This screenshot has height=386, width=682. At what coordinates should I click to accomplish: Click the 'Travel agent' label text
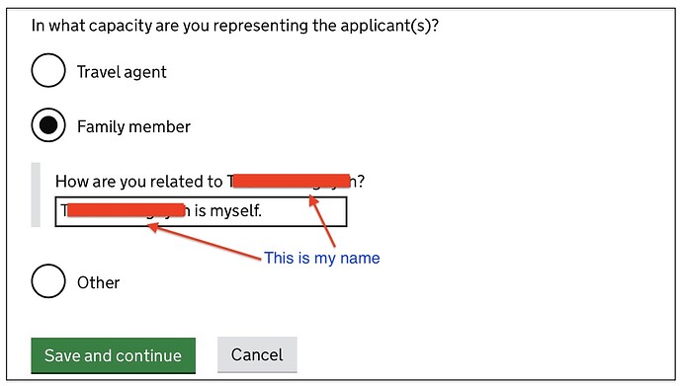122,72
